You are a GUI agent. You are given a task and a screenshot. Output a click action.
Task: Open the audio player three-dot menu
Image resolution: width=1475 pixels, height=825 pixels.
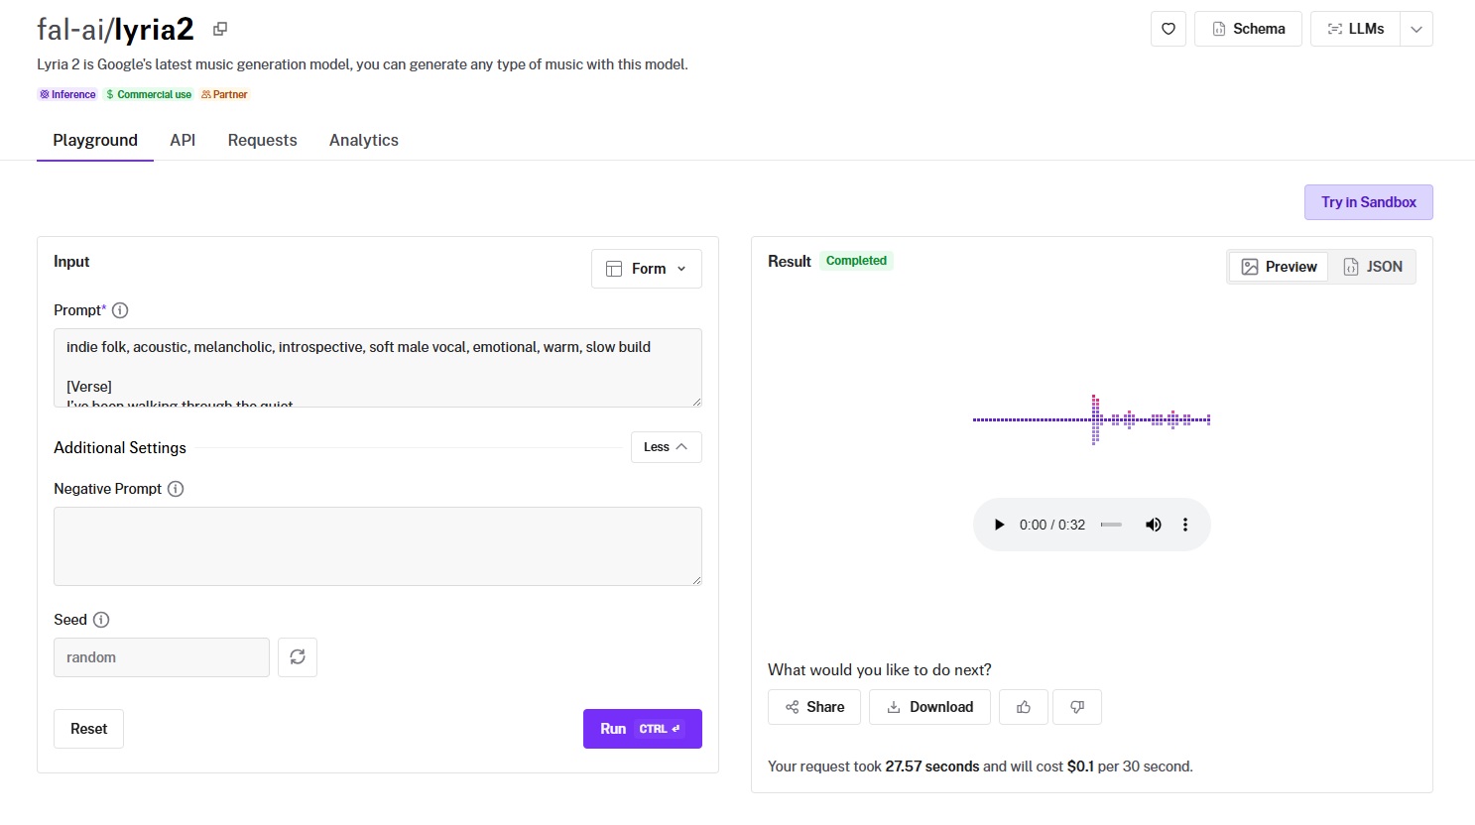point(1185,525)
